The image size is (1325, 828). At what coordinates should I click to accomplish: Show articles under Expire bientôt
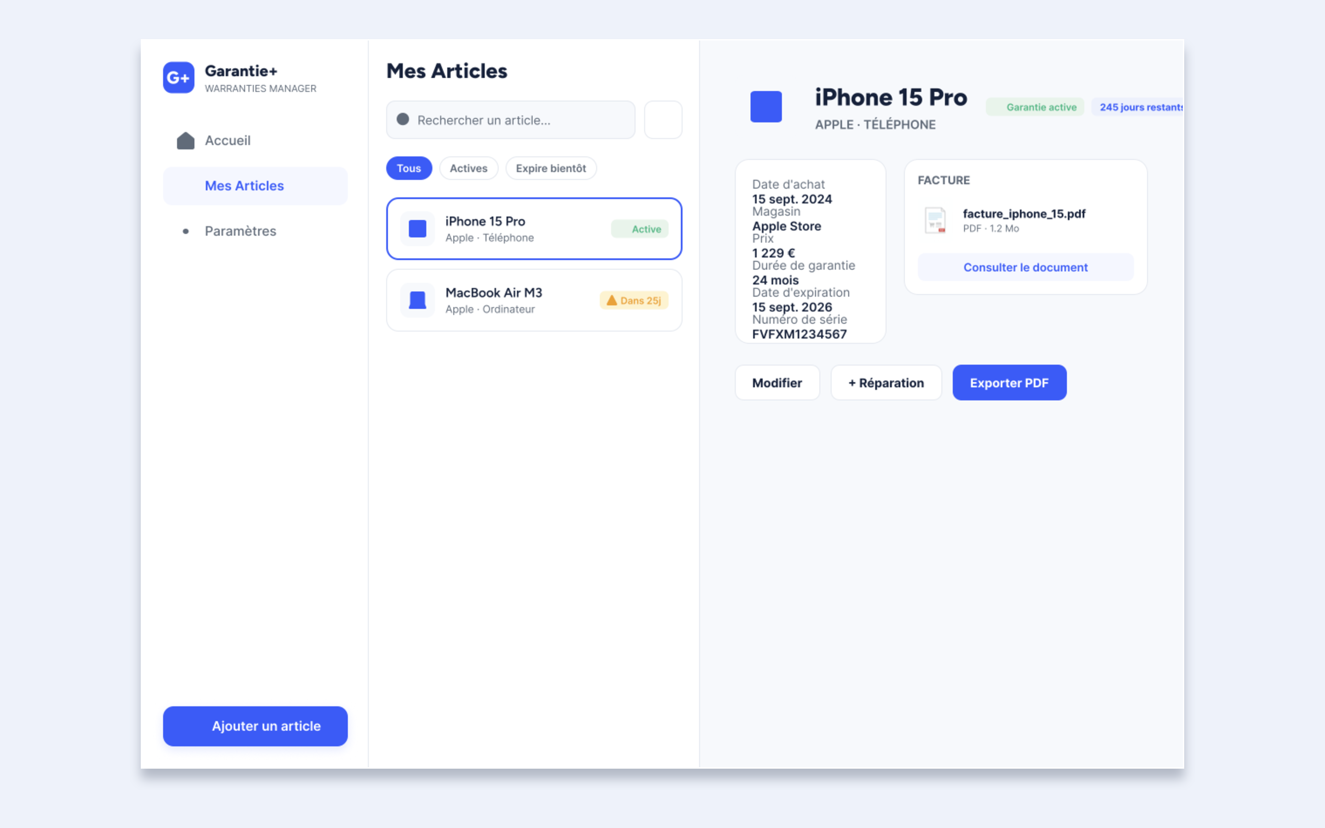coord(551,168)
